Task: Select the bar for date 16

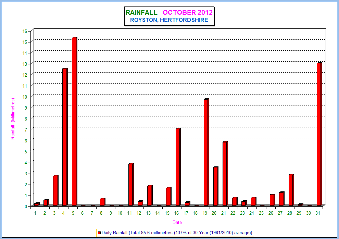Action: (x=178, y=167)
